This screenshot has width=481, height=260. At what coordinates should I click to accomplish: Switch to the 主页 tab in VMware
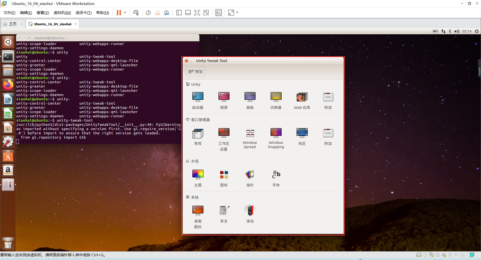12,24
